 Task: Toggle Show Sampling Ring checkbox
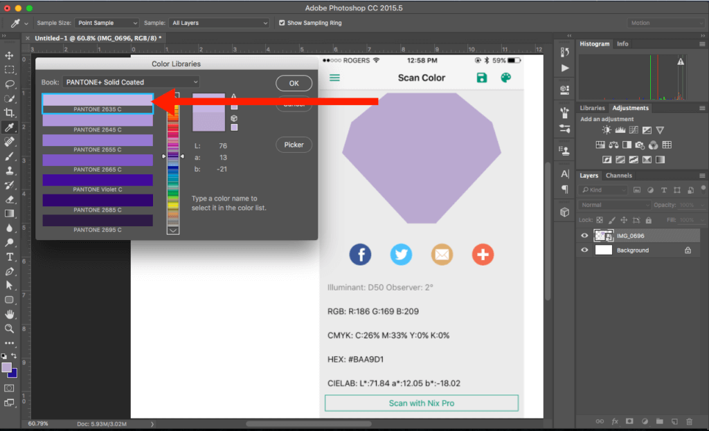pos(282,23)
